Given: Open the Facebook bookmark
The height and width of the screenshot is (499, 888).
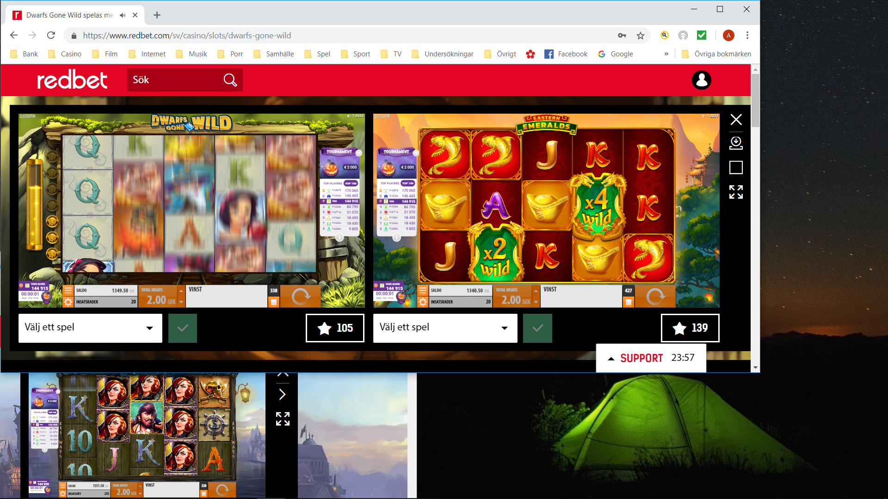Looking at the screenshot, I should (x=566, y=54).
